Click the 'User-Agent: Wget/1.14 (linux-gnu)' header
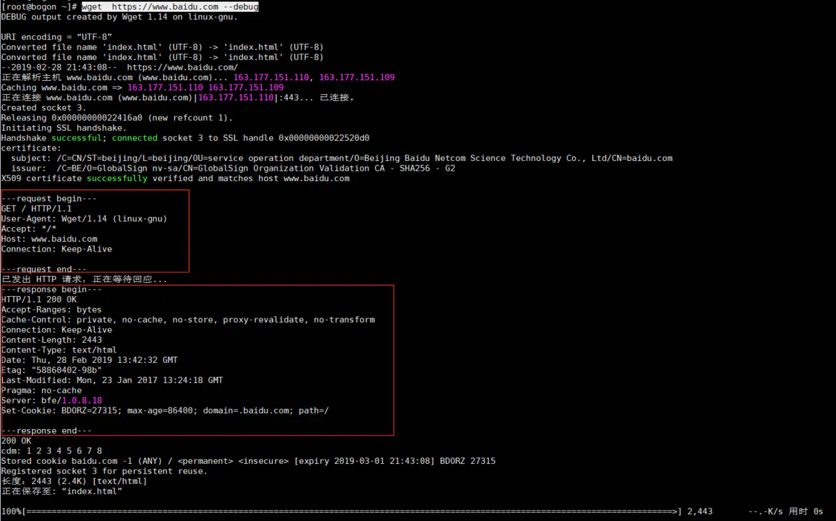The image size is (836, 521). [x=84, y=219]
